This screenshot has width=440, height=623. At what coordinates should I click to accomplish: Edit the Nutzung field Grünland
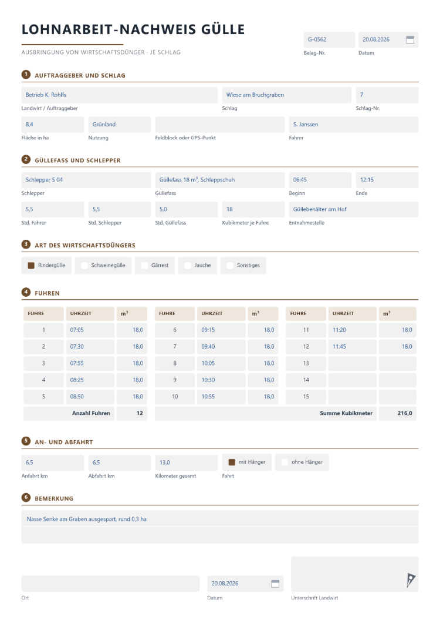pos(120,125)
